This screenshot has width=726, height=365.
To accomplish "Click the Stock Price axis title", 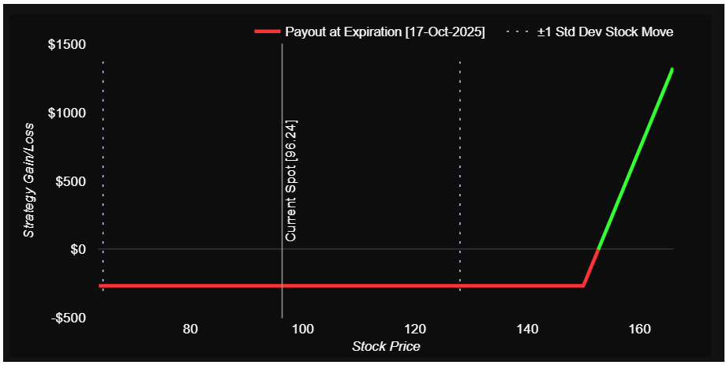I will coord(386,346).
